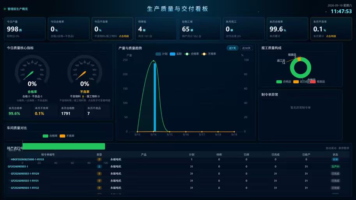Click the 99.6% value under 本月合格率
Screen dimensions: 356x200
click(x=14, y=114)
